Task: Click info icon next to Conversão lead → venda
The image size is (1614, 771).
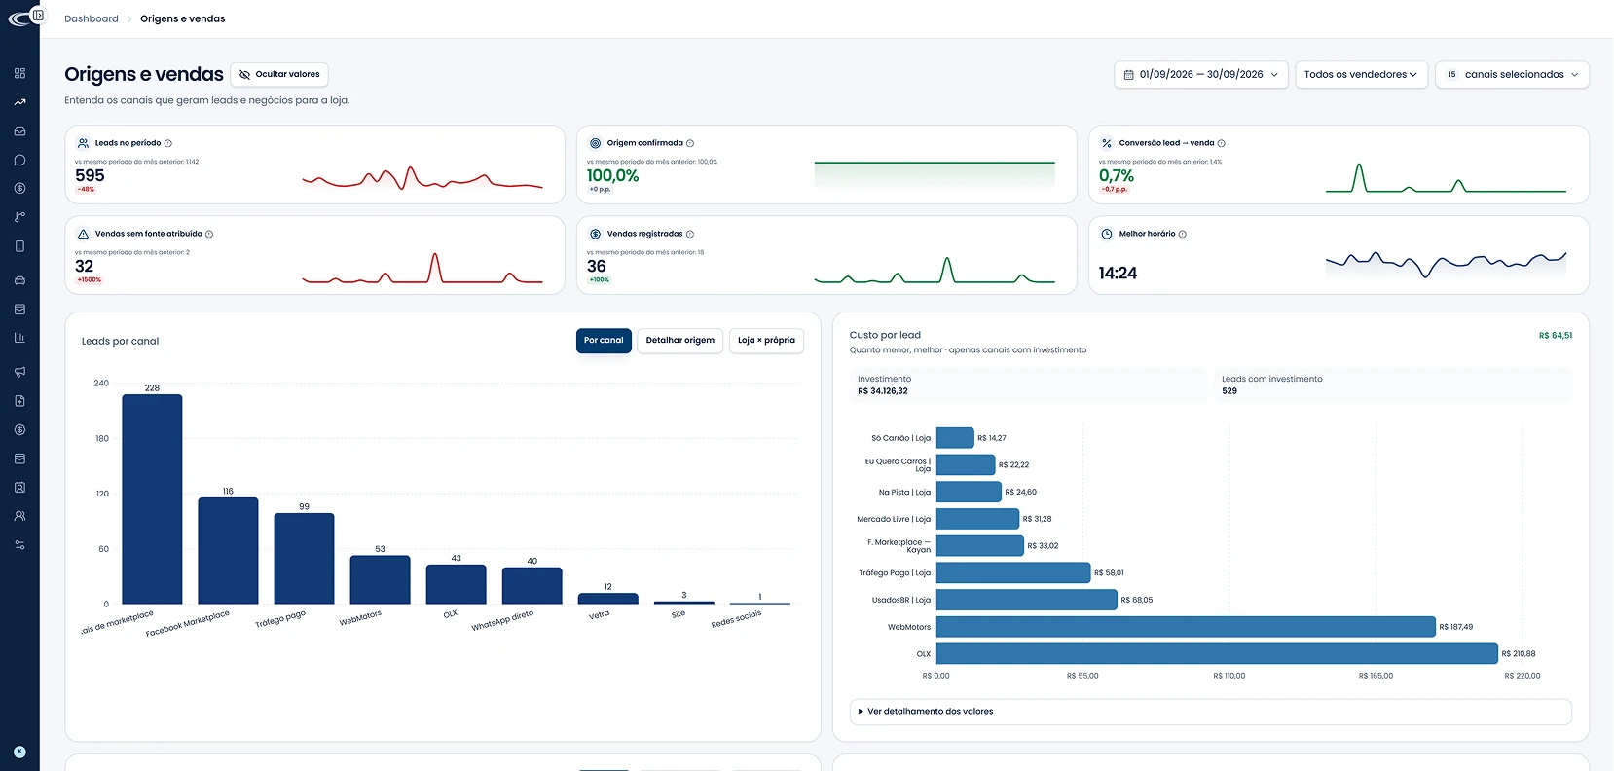Action: point(1222,143)
